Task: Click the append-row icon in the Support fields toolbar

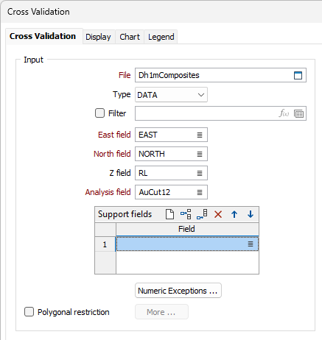Action: point(202,214)
